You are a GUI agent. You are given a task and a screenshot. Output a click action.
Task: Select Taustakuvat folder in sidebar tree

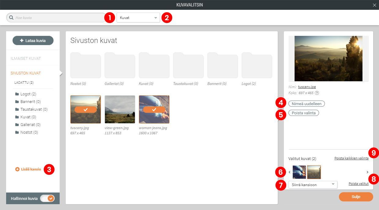[x=34, y=109]
